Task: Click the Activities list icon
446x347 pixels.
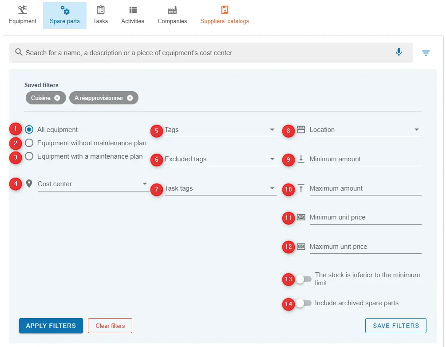Action: coord(133,10)
